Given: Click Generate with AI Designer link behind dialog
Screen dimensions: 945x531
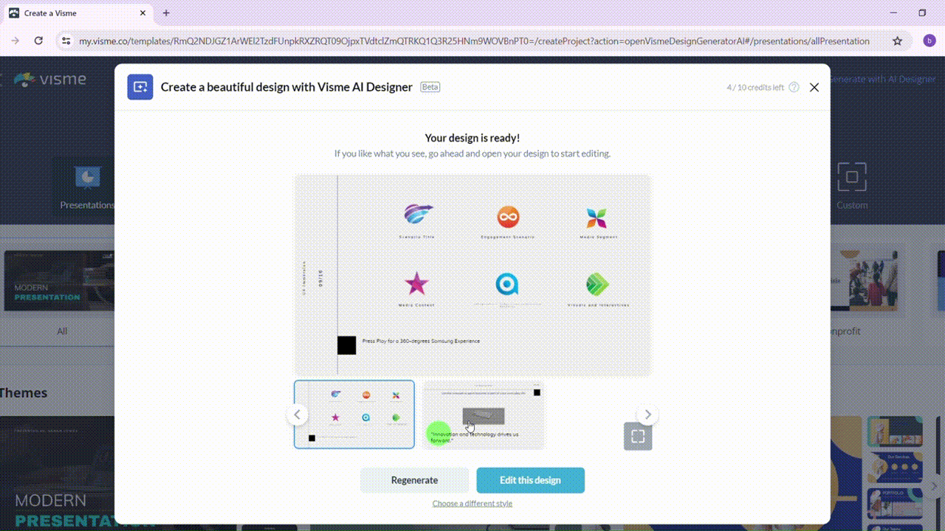Looking at the screenshot, I should tap(883, 79).
